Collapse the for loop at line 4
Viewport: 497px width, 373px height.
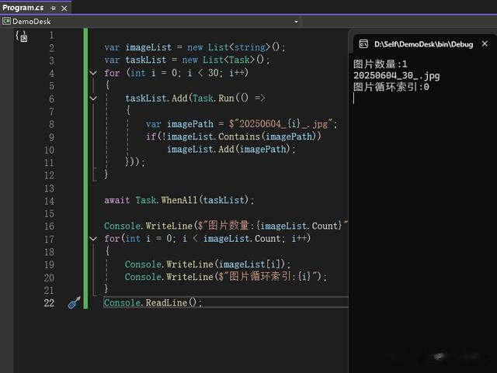93,73
